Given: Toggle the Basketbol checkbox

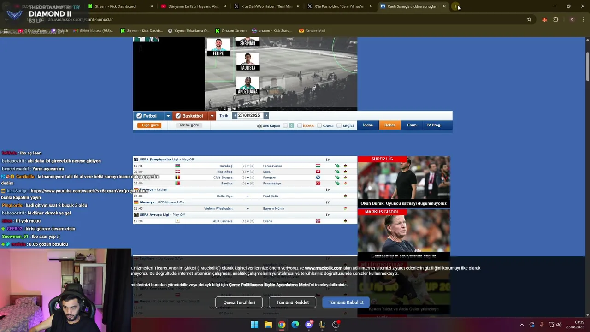Looking at the screenshot, I should 178,116.
